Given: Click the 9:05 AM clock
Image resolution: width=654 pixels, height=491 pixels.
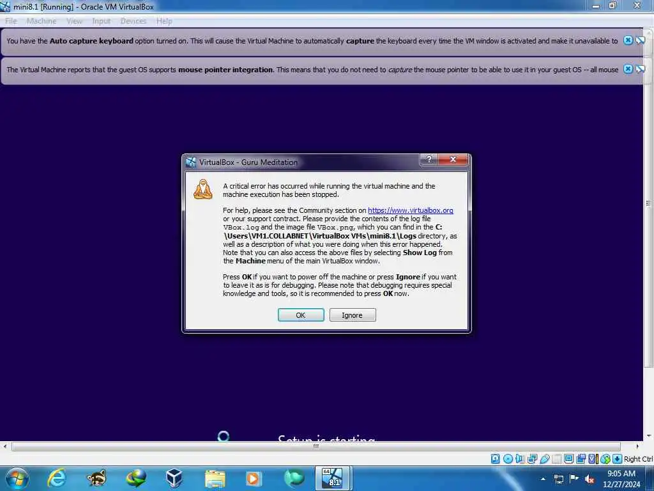Looking at the screenshot, I should pyautogui.click(x=621, y=474).
